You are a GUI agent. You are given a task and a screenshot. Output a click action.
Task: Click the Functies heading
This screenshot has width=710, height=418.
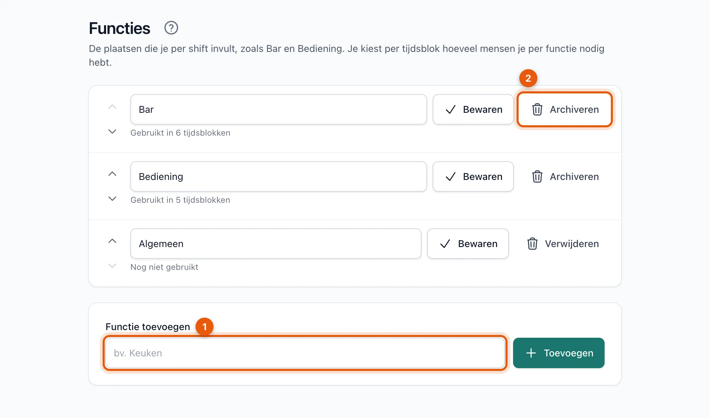point(120,28)
